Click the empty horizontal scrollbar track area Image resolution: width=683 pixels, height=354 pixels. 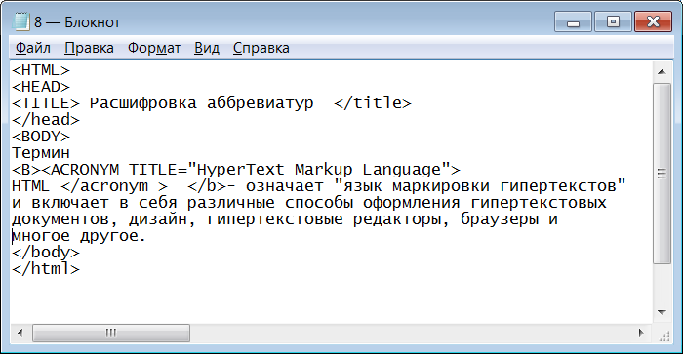coord(410,334)
